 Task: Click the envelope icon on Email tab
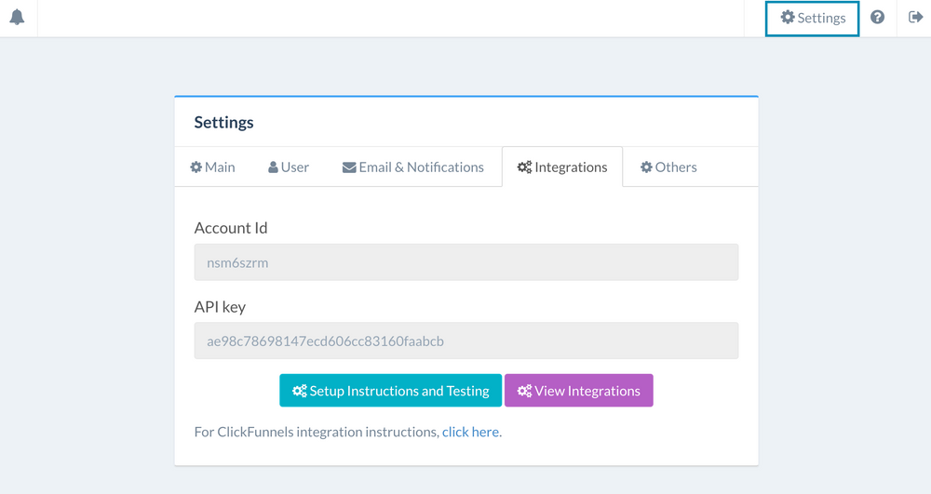[x=349, y=167]
